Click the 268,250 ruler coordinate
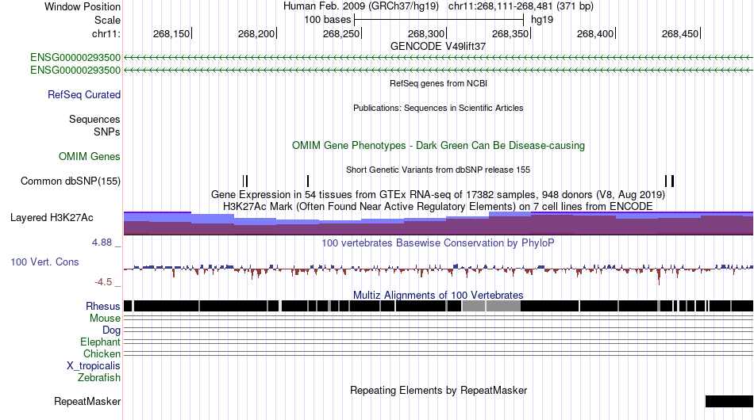754x420 pixels. pyautogui.click(x=341, y=33)
